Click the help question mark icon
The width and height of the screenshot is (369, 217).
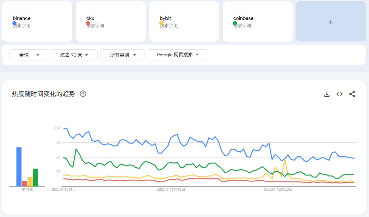pyautogui.click(x=83, y=94)
